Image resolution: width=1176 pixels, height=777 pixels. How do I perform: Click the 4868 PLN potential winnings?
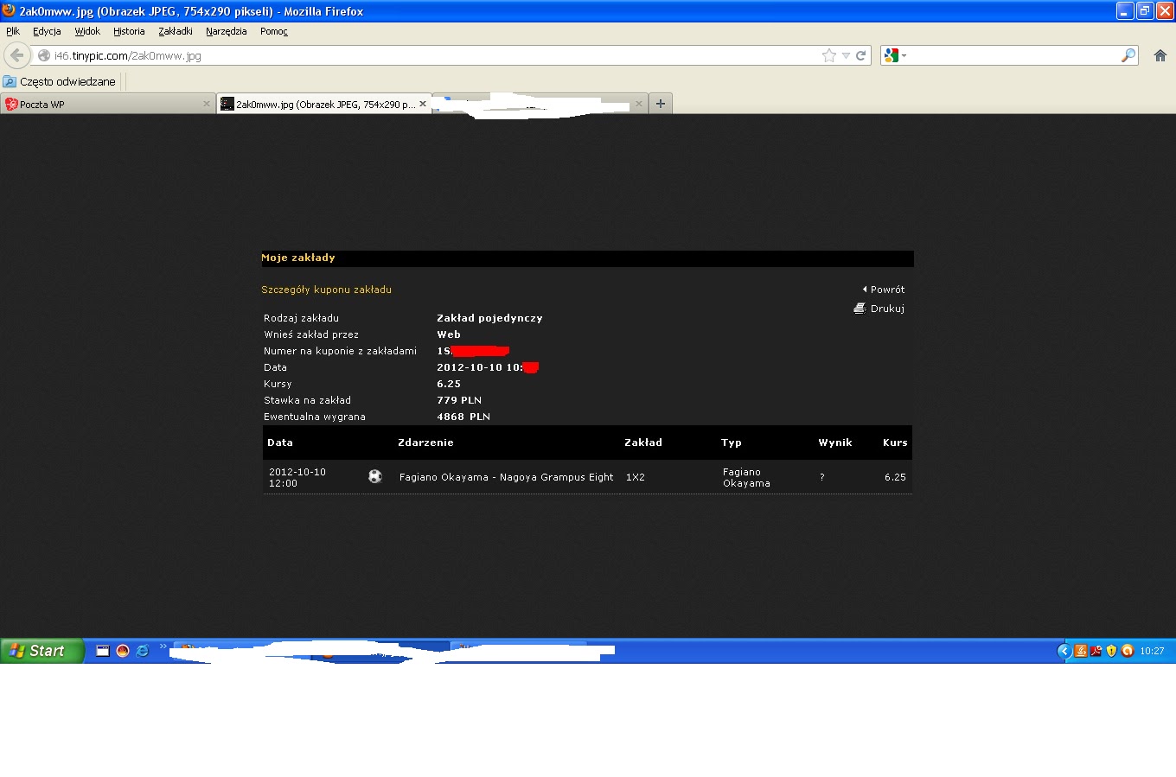click(463, 417)
